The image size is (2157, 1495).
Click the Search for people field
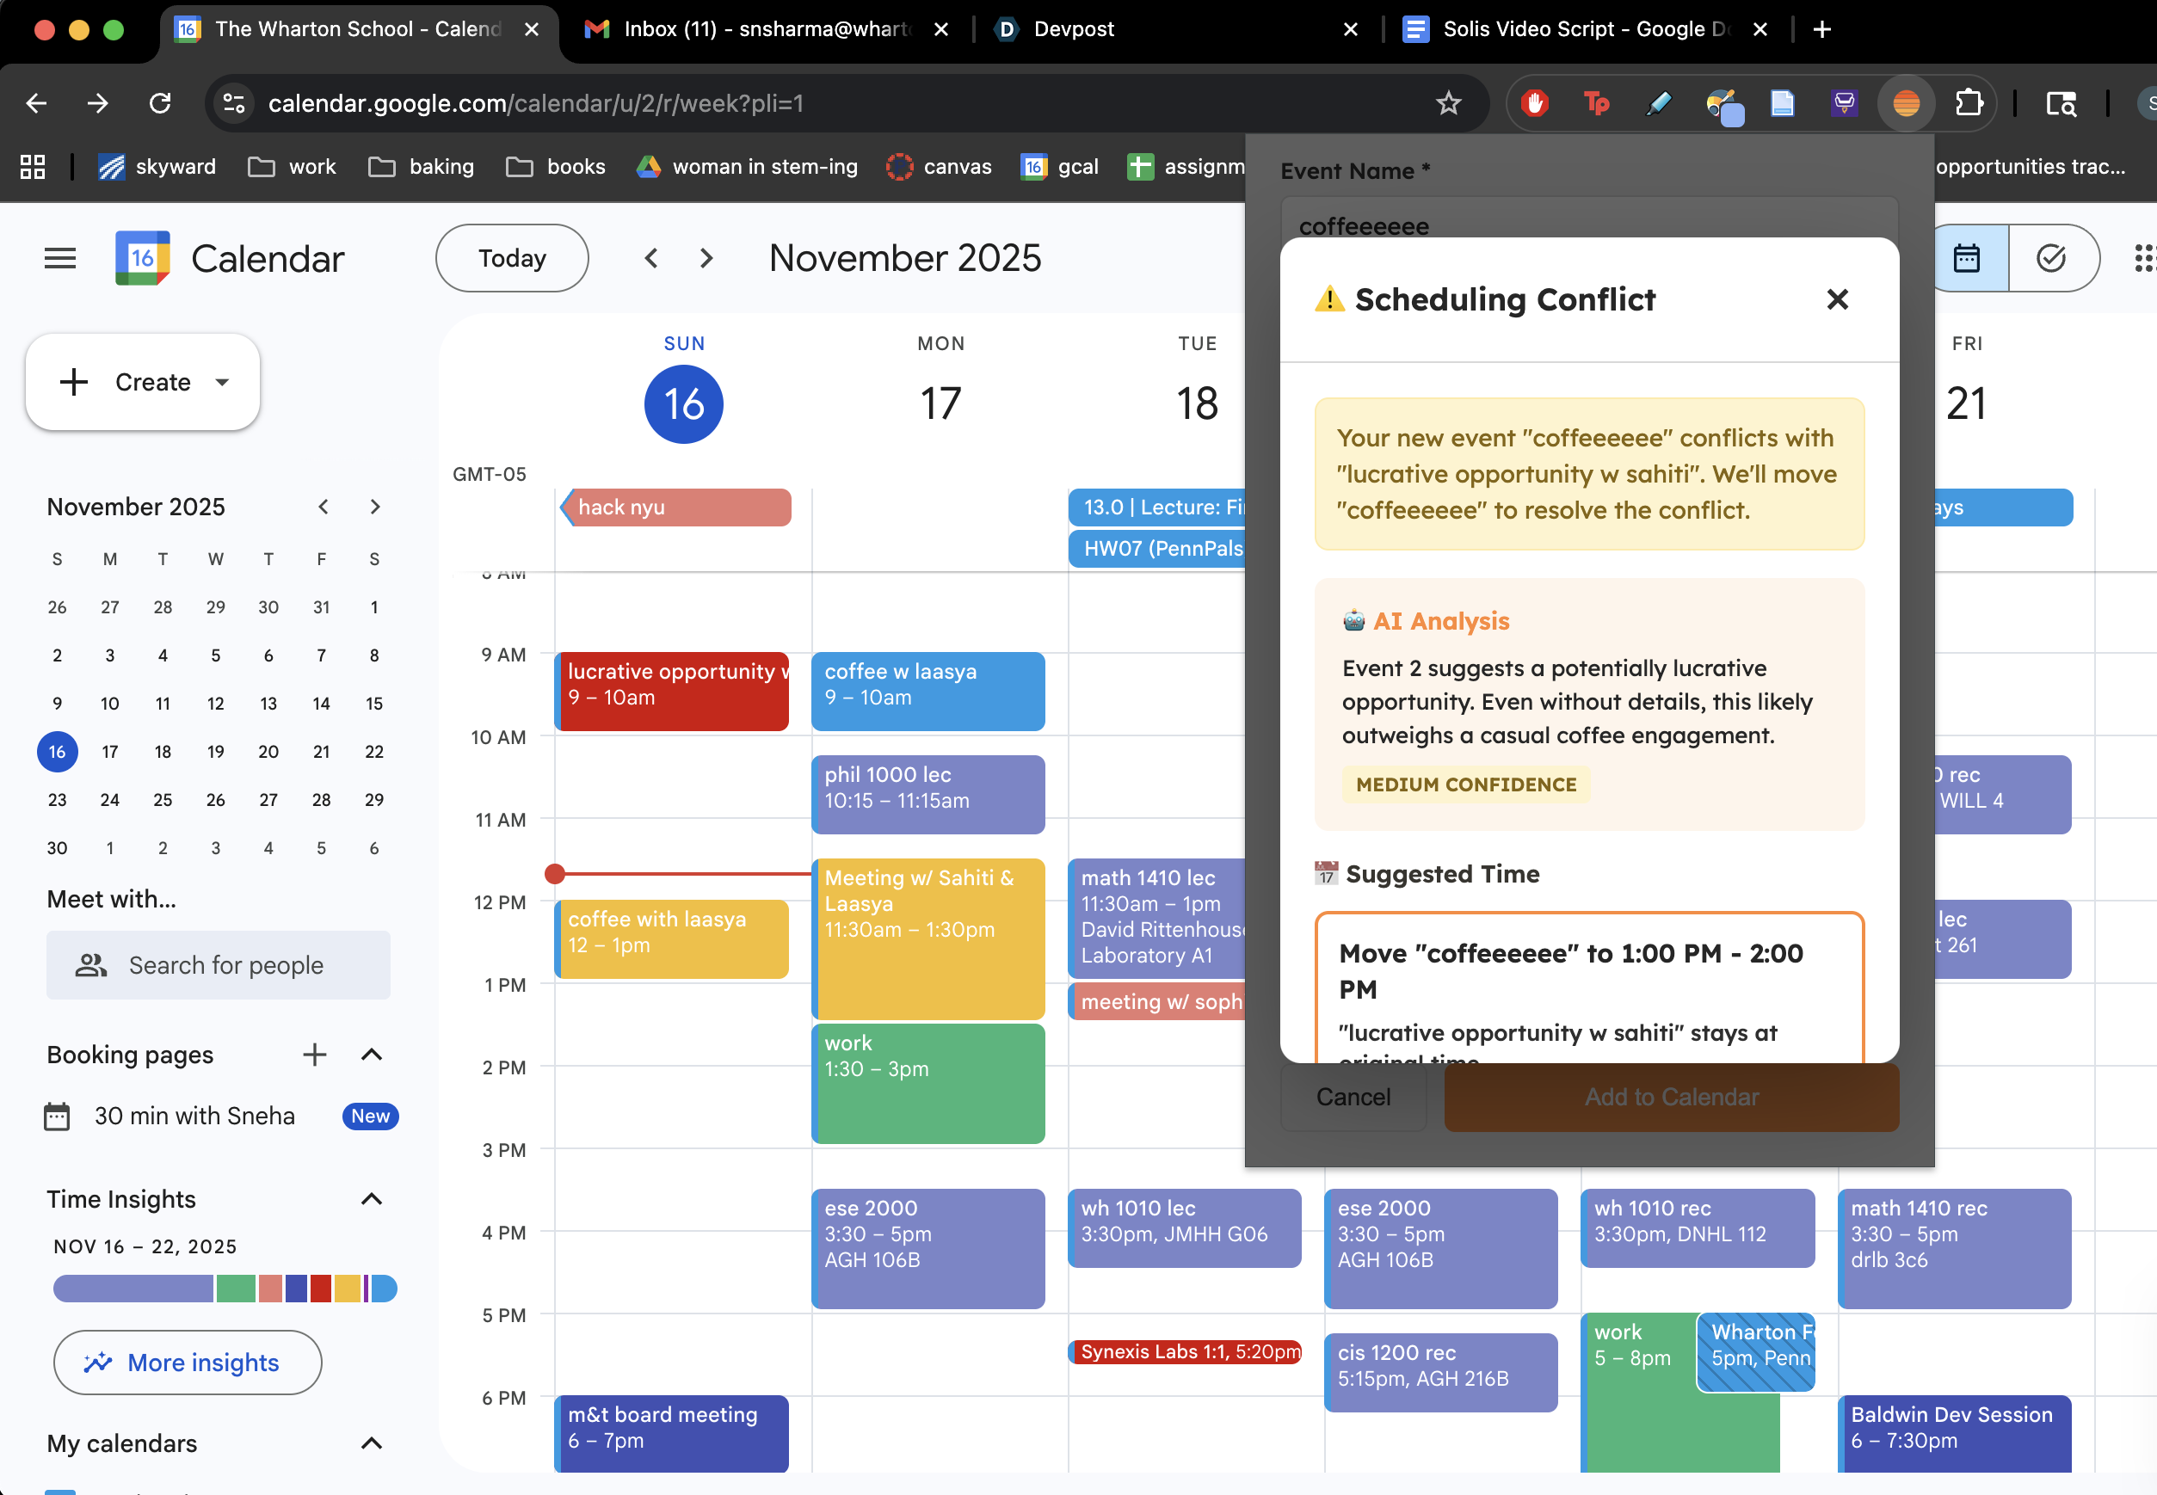[219, 965]
